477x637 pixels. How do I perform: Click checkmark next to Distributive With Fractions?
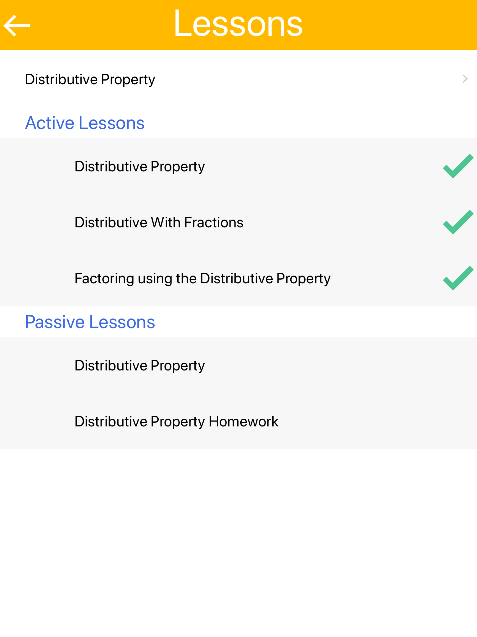pos(458,222)
